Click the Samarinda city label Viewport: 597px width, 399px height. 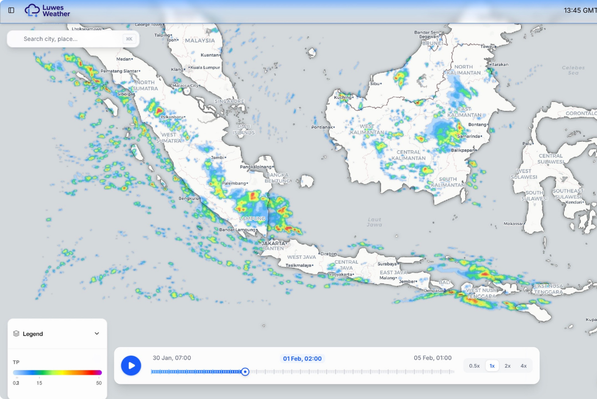point(469,136)
